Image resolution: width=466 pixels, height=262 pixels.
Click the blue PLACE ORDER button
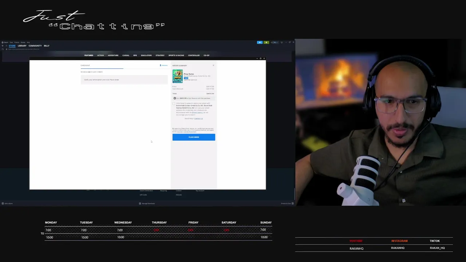(x=194, y=137)
